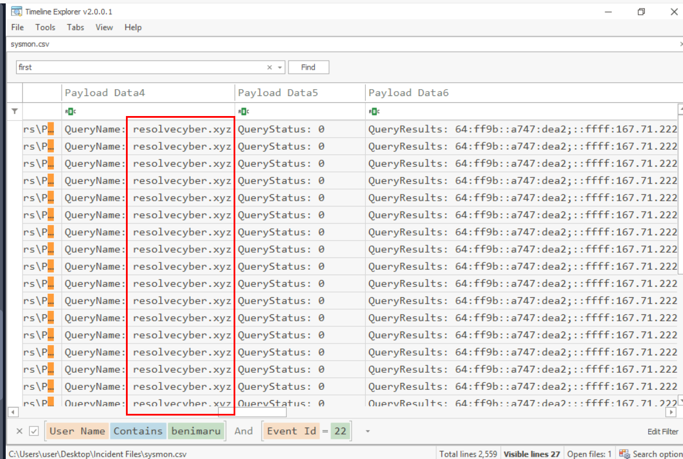The image size is (683, 459).
Task: Click the file path in the status bar
Action: point(97,454)
